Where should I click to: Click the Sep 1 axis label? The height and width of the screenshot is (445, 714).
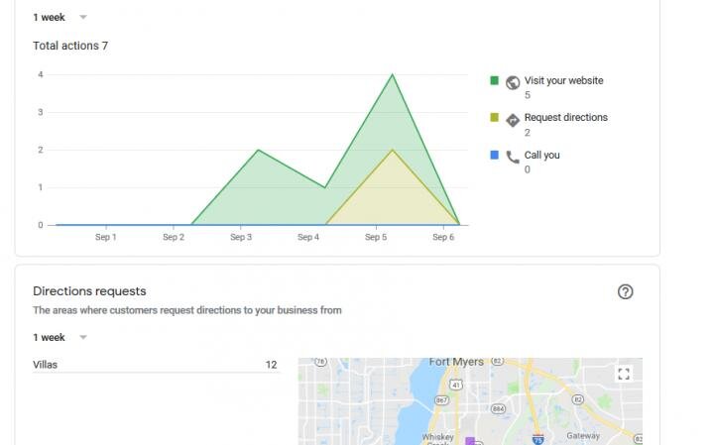(106, 237)
